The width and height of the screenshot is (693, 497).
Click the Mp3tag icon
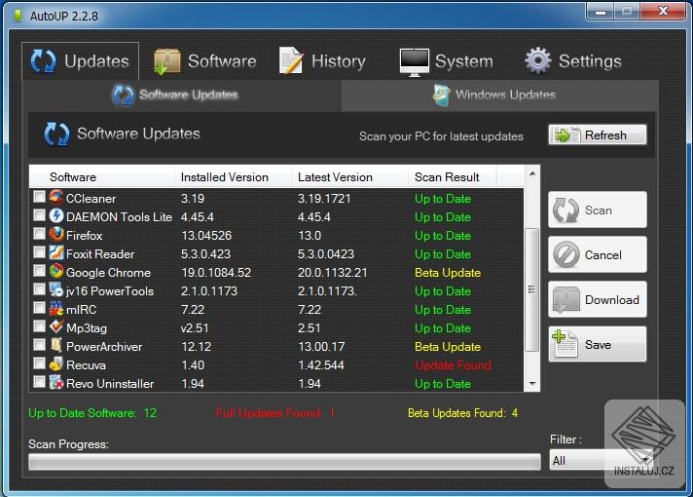[x=56, y=327]
